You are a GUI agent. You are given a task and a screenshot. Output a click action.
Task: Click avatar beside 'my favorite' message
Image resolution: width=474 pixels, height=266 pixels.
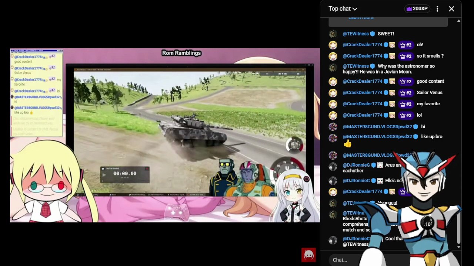coord(333,104)
